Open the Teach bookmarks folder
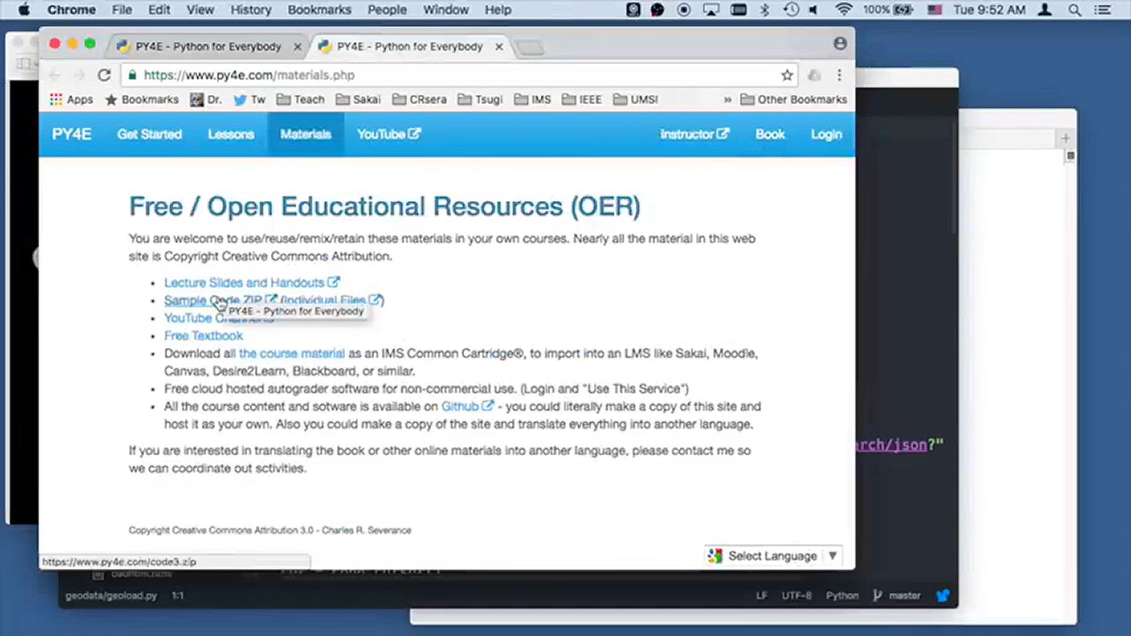The image size is (1131, 636). (300, 100)
